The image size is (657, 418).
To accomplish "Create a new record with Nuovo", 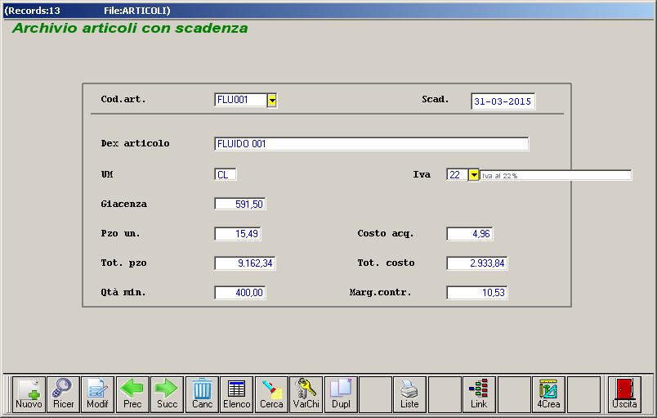I will tap(29, 394).
